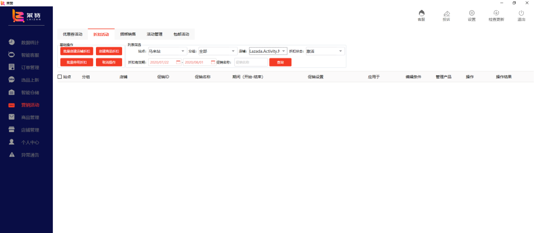The image size is (534, 233).
Task: Expand the 折扣状态 dropdown showing 激活
Action: [x=325, y=51]
